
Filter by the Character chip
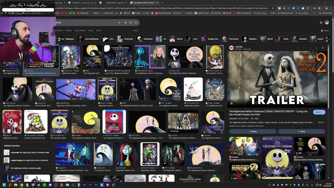(125, 39)
